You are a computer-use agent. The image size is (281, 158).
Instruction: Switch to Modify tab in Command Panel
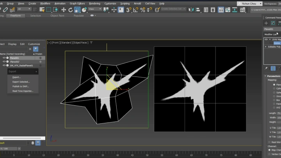(273, 23)
